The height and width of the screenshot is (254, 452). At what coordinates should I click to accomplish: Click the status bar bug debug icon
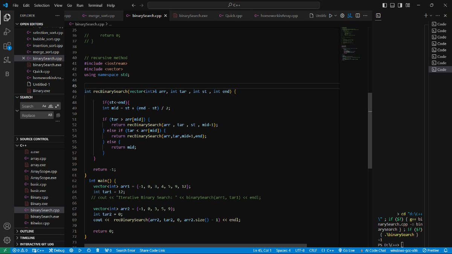click(89, 250)
